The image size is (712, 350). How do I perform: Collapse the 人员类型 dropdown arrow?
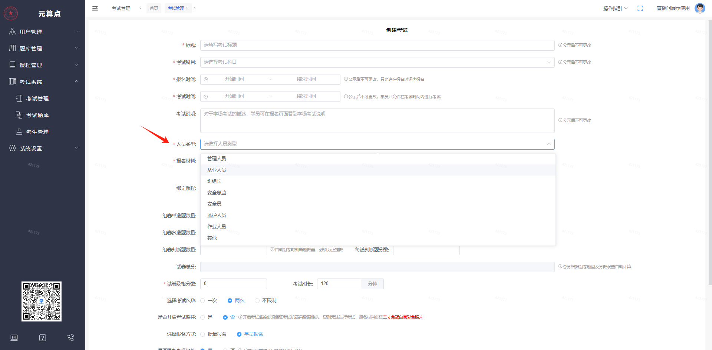click(x=548, y=144)
